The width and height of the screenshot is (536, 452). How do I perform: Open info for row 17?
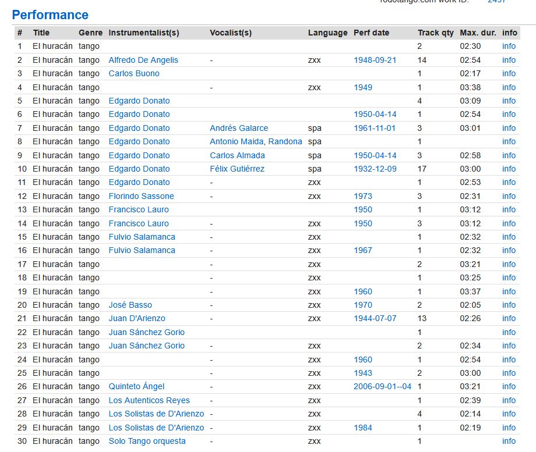point(509,264)
